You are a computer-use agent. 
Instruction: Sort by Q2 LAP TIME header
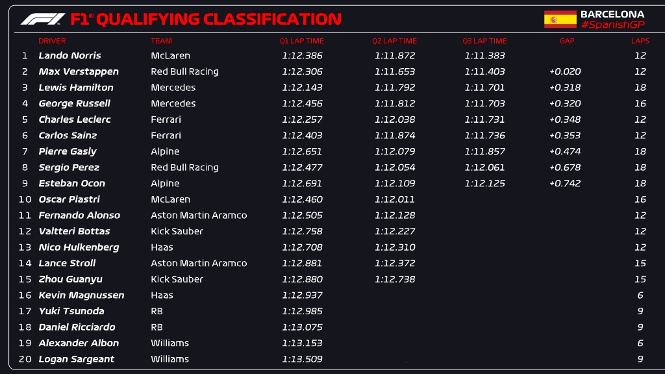tap(394, 41)
